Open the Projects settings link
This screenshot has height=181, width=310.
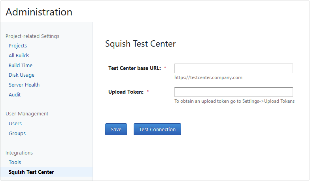tap(18, 46)
